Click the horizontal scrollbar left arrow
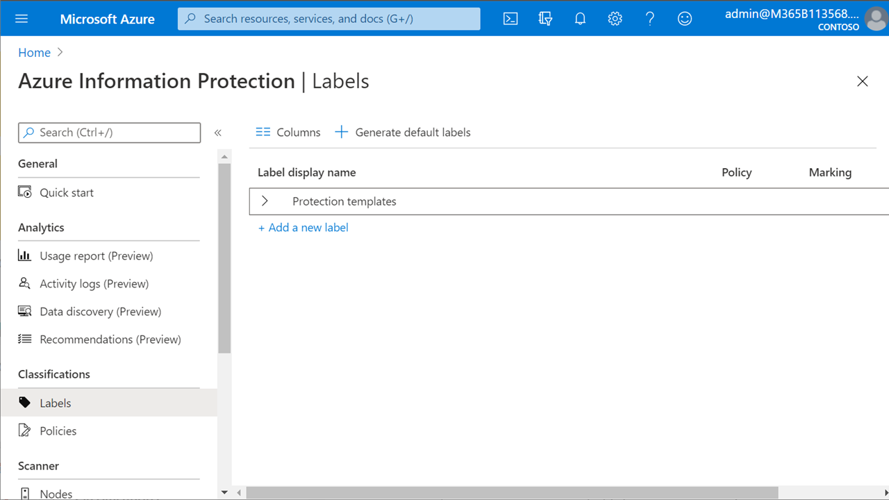This screenshot has width=889, height=500. coord(239,492)
